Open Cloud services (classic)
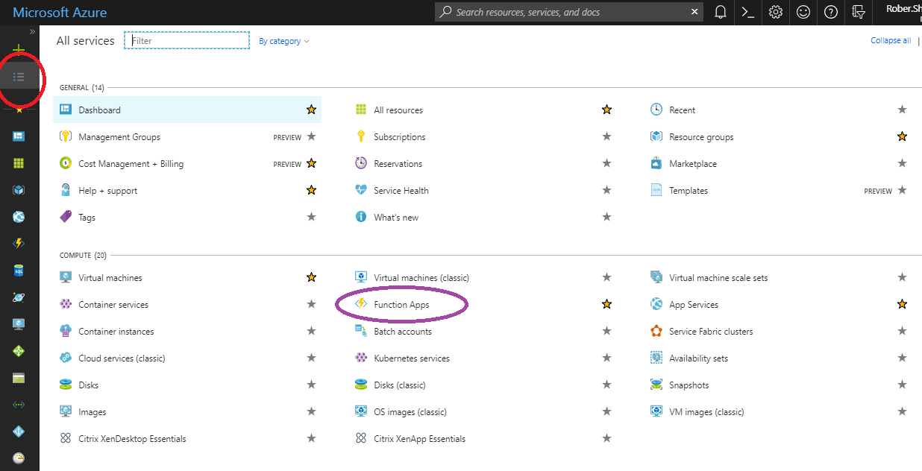The image size is (922, 471). (x=122, y=358)
